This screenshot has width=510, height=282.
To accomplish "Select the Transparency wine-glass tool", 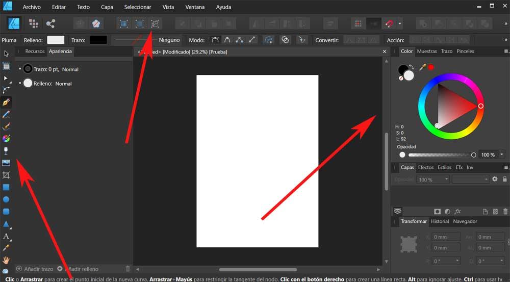I will click(6, 150).
